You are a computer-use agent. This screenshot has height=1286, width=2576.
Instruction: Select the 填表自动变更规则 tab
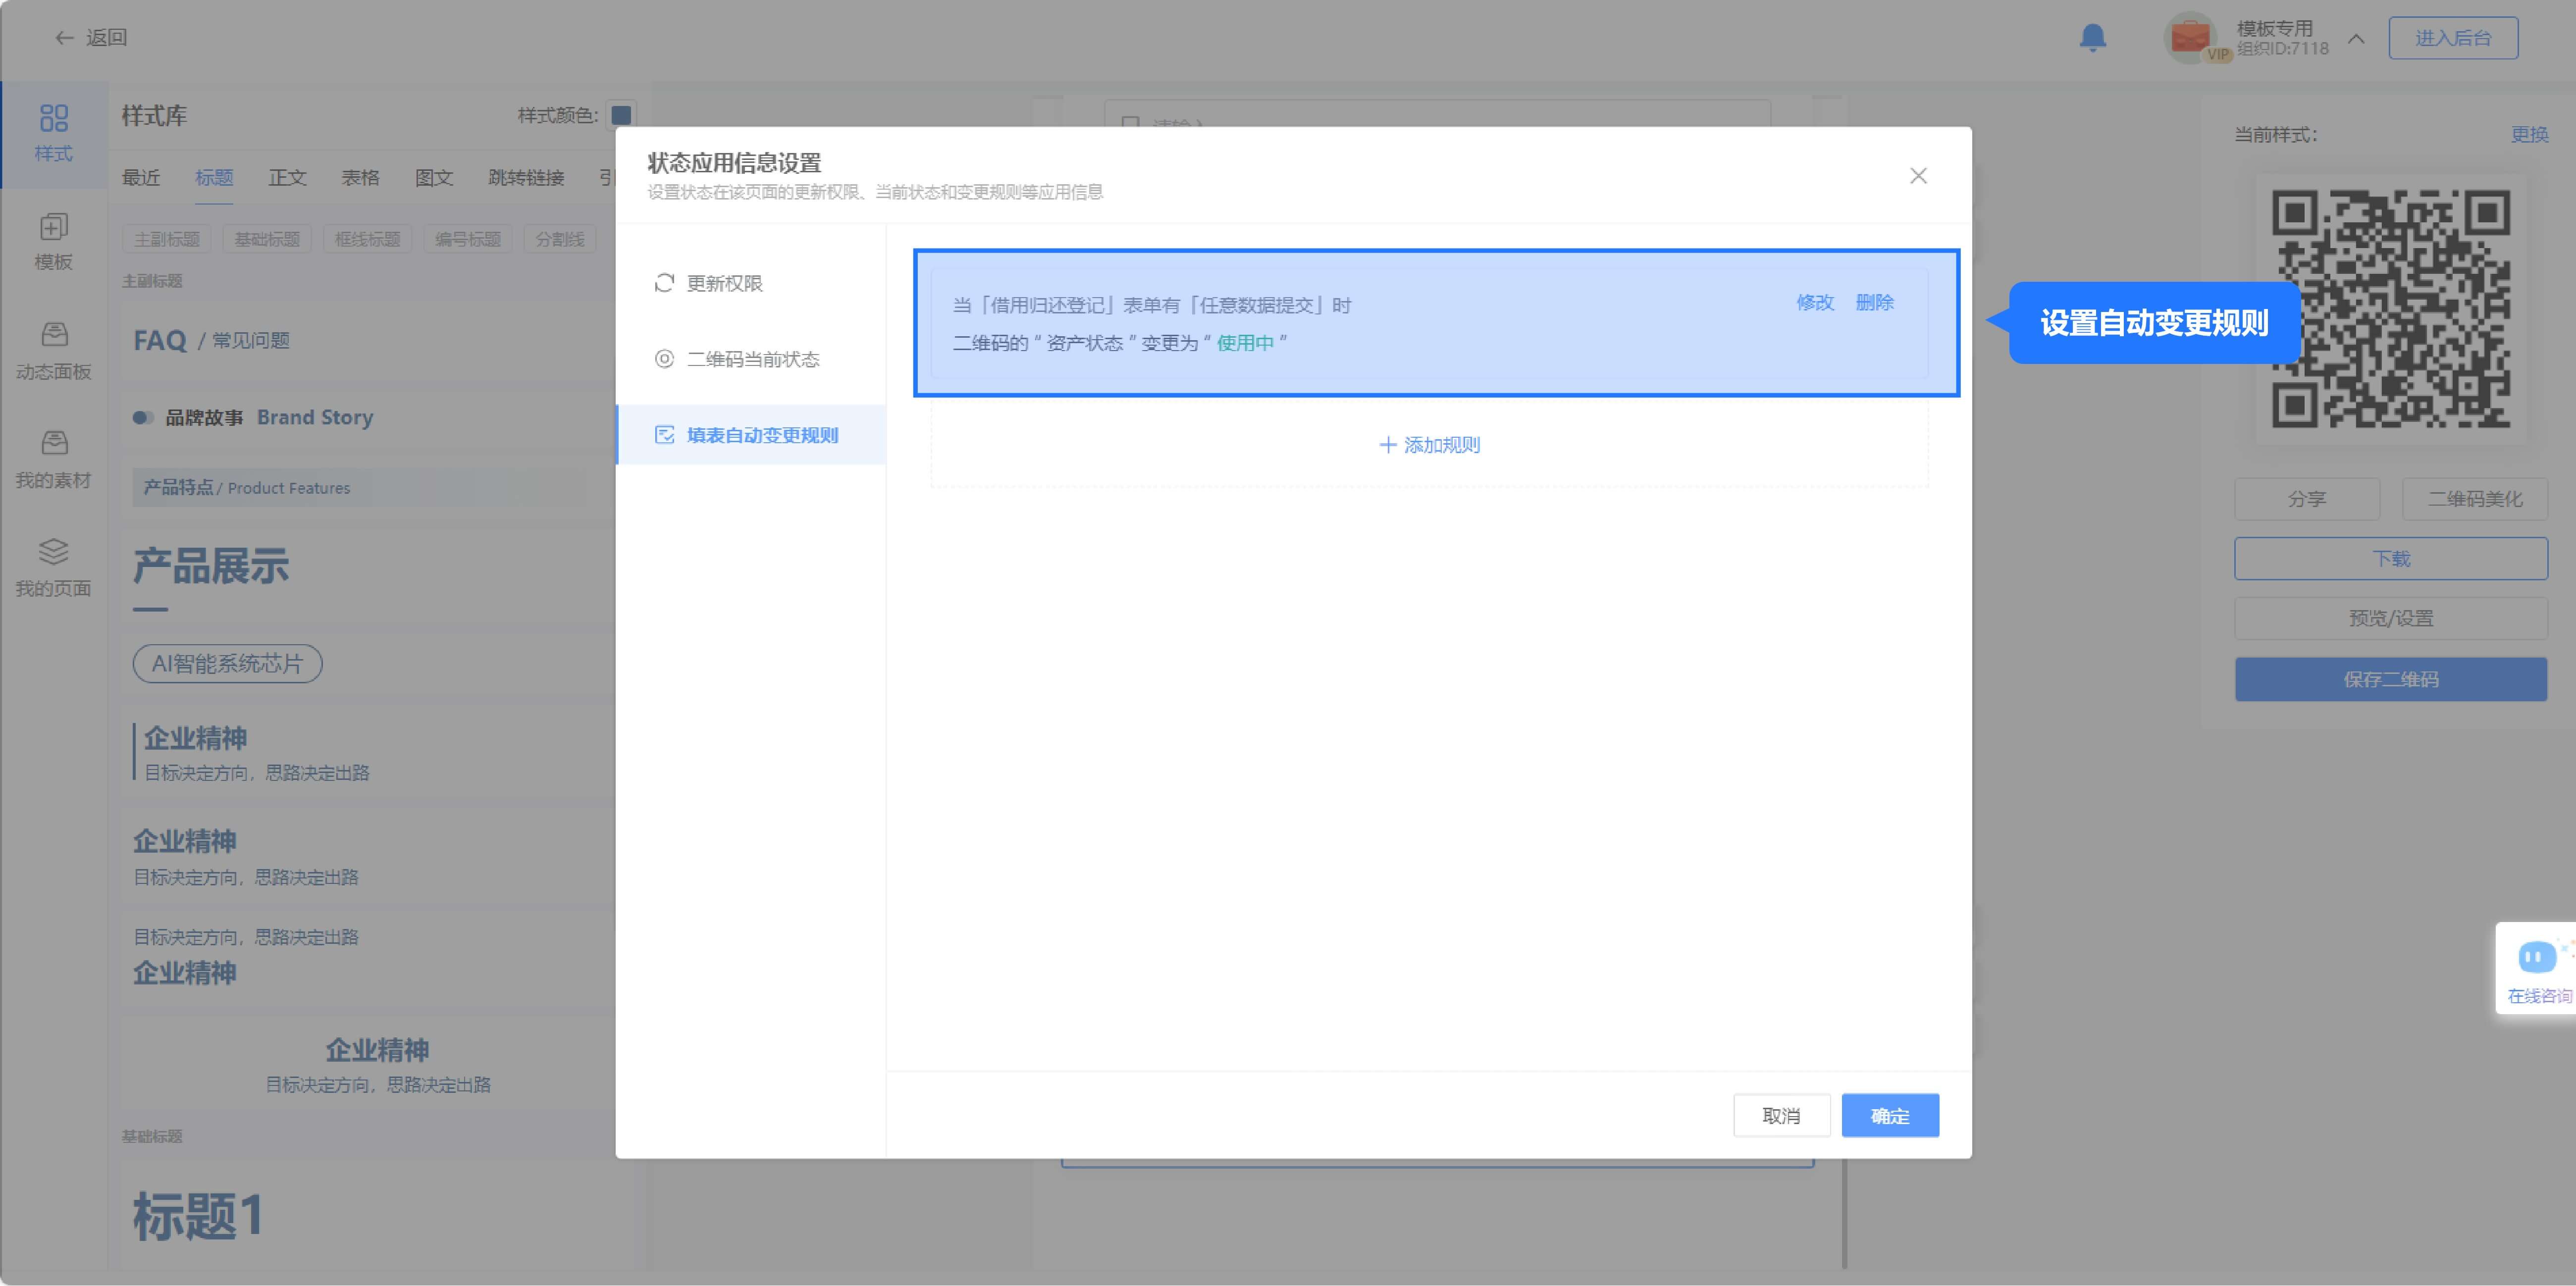pos(761,435)
